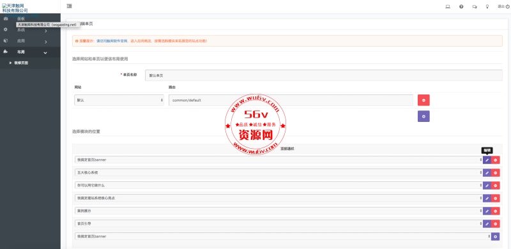Open the 首页引导 module dropdown
This screenshot has height=249, width=511.
pyautogui.click(x=278, y=223)
